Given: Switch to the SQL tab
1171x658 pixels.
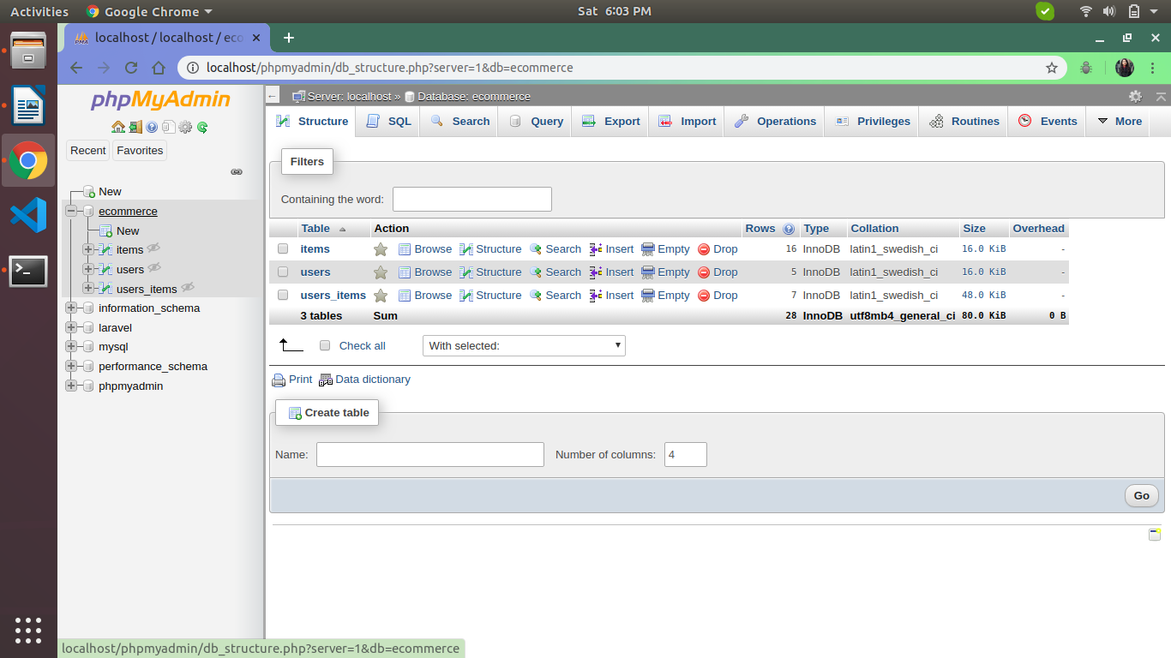Looking at the screenshot, I should [388, 122].
